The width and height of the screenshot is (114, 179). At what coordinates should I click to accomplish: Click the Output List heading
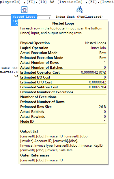[29, 131]
